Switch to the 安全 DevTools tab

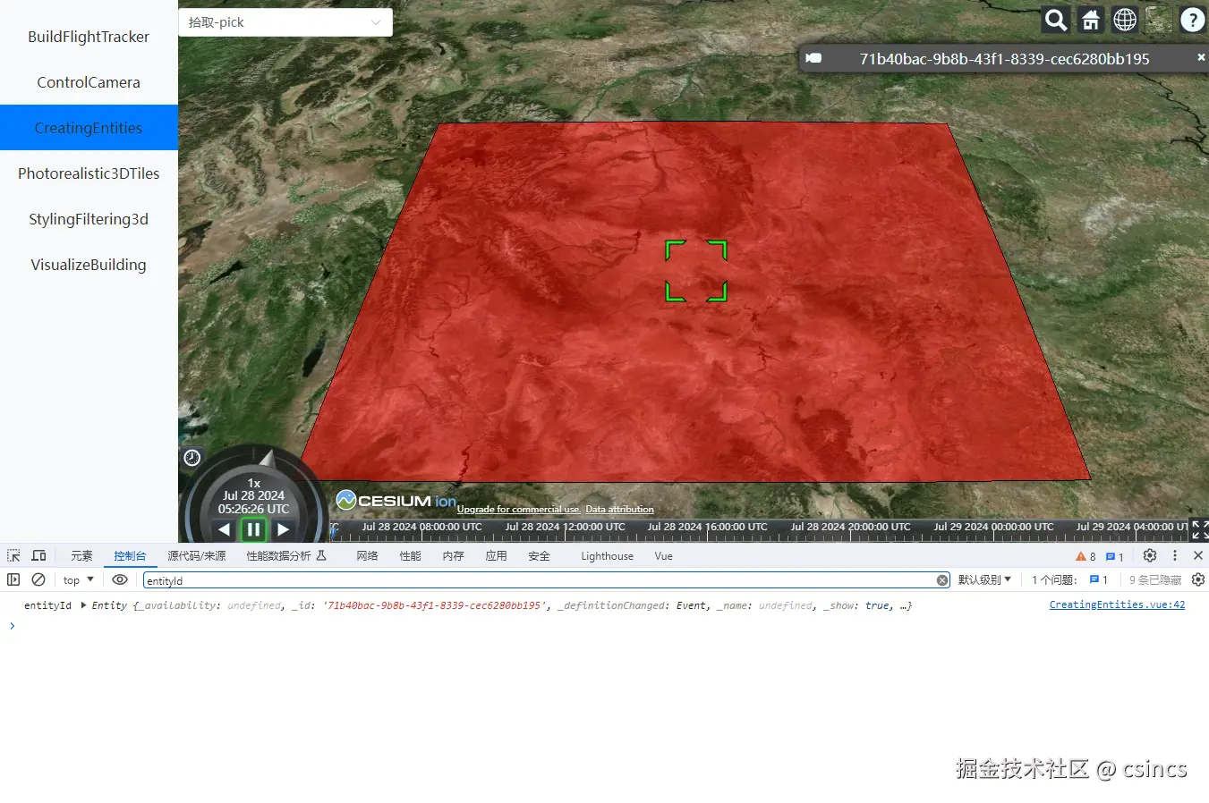coord(539,556)
